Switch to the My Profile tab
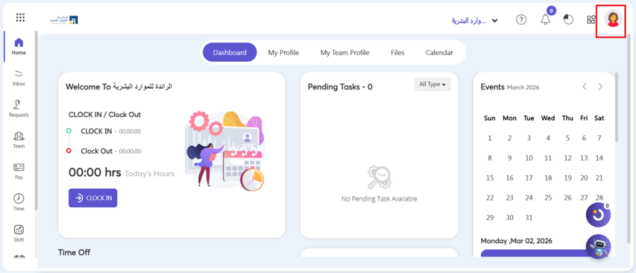 pyautogui.click(x=283, y=53)
